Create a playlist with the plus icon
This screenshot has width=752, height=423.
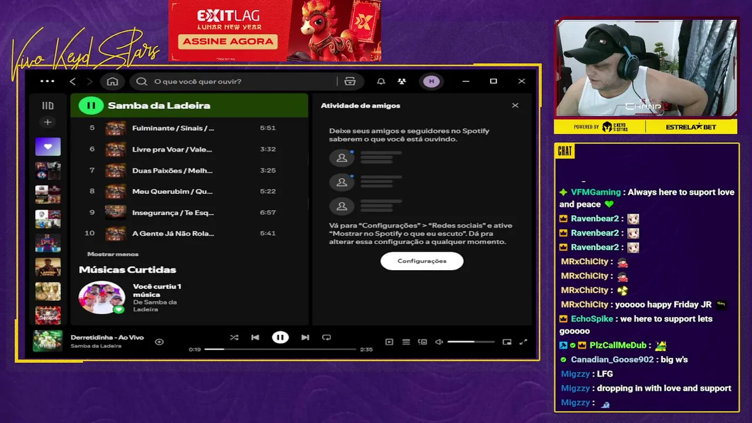pyautogui.click(x=48, y=122)
